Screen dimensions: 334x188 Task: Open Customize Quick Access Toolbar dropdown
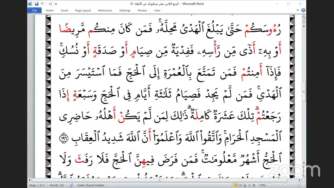click(x=56, y=4)
